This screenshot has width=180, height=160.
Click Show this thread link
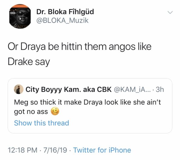coord(41,123)
